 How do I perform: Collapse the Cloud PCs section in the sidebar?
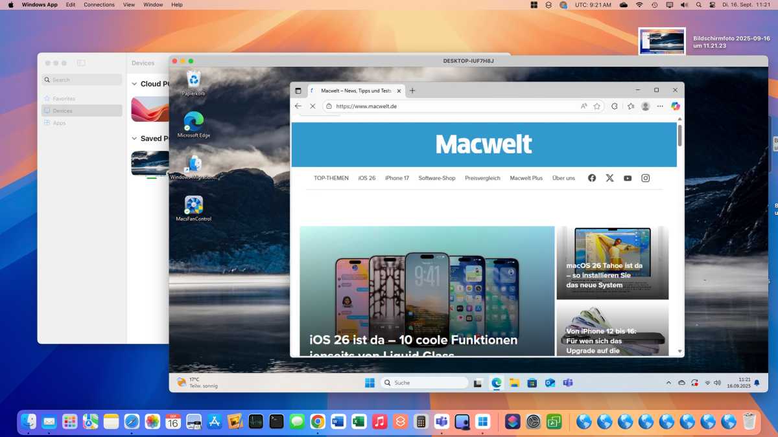pos(135,84)
